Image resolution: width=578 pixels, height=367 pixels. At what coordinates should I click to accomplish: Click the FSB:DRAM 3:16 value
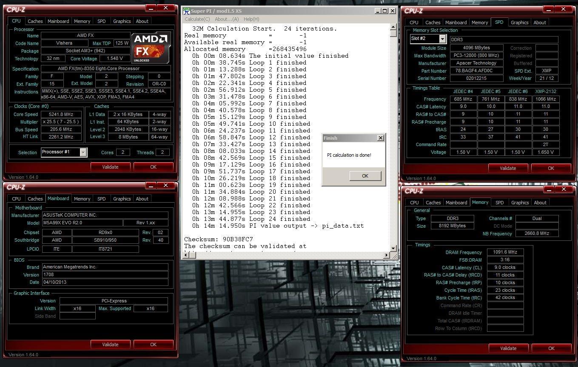pyautogui.click(x=505, y=260)
